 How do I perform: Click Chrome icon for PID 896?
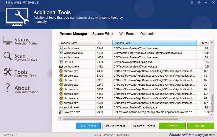(x=61, y=80)
